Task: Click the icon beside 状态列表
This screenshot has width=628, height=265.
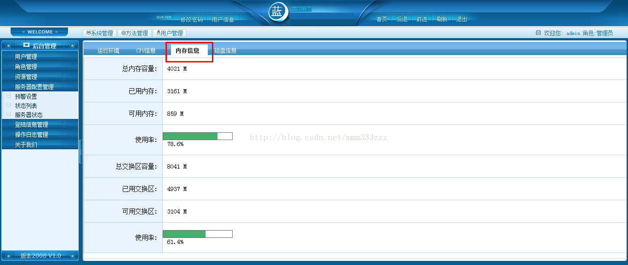Action: 8,105
